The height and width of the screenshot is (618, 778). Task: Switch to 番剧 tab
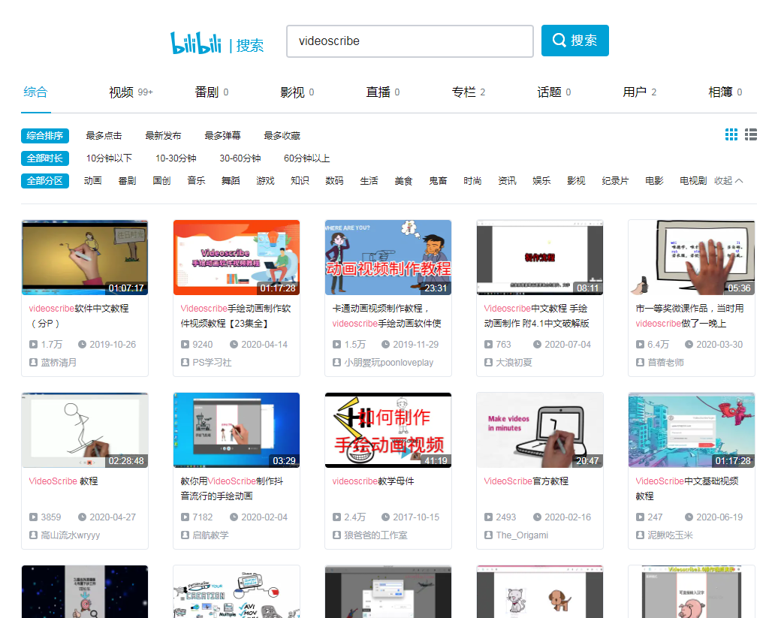click(211, 92)
